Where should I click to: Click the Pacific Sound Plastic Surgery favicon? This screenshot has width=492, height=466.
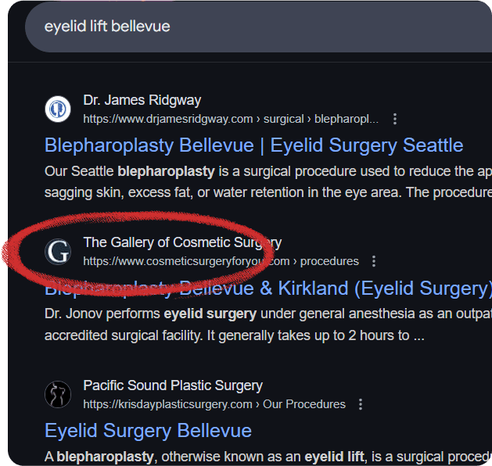click(x=58, y=395)
